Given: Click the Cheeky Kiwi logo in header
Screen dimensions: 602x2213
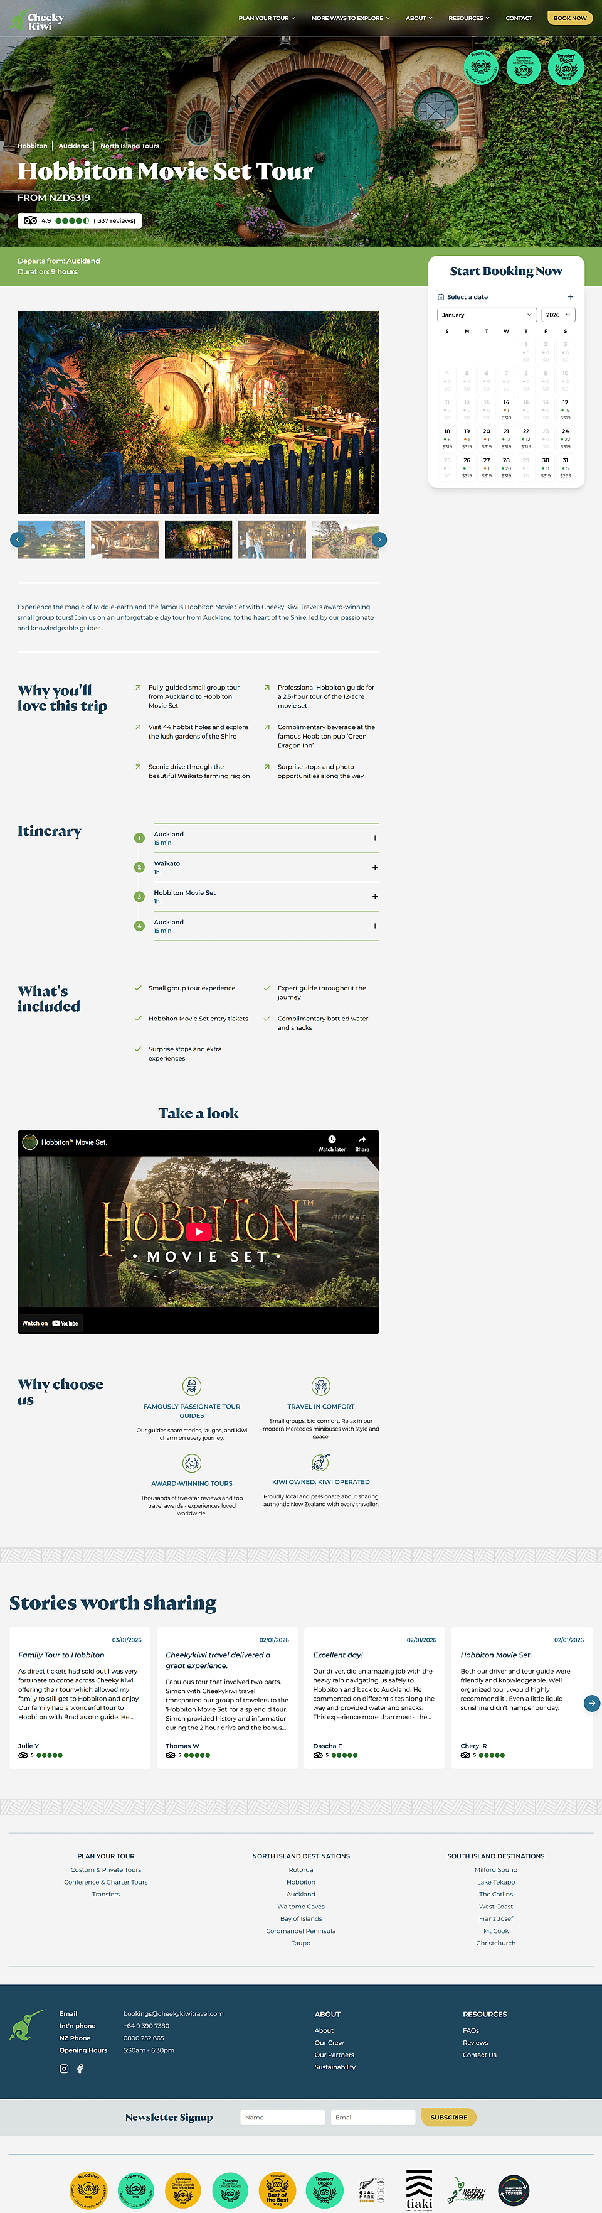Looking at the screenshot, I should [x=38, y=19].
